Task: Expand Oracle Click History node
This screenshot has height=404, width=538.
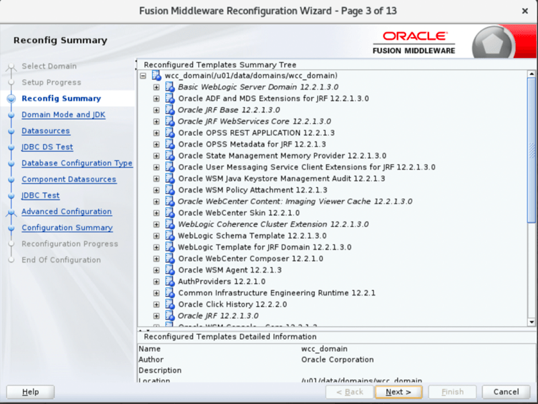Action: coord(157,304)
